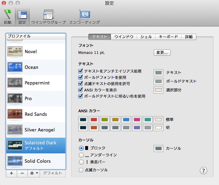
Task: Switch to the ウインドウ tab
Action: (x=124, y=37)
